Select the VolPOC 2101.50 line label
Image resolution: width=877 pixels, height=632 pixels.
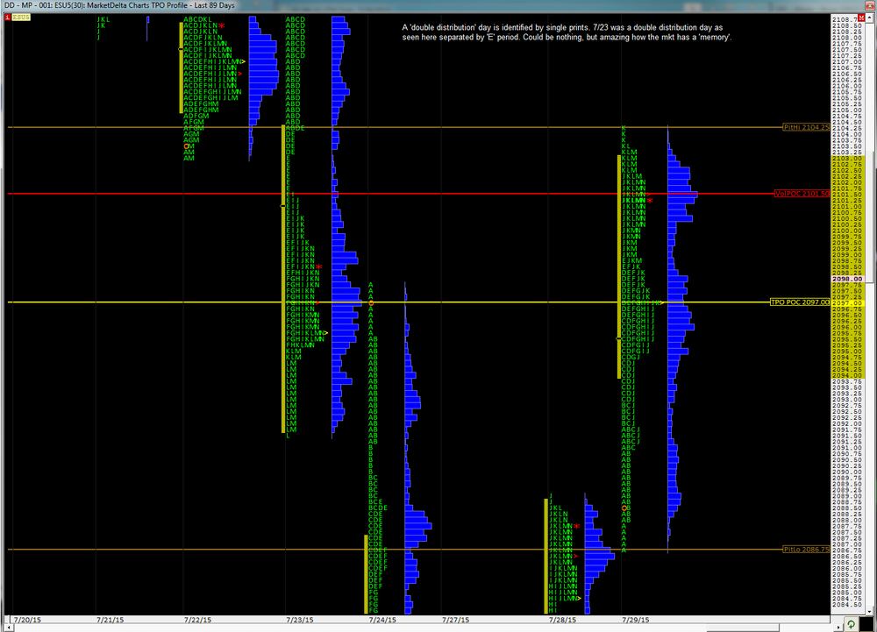[x=802, y=194]
